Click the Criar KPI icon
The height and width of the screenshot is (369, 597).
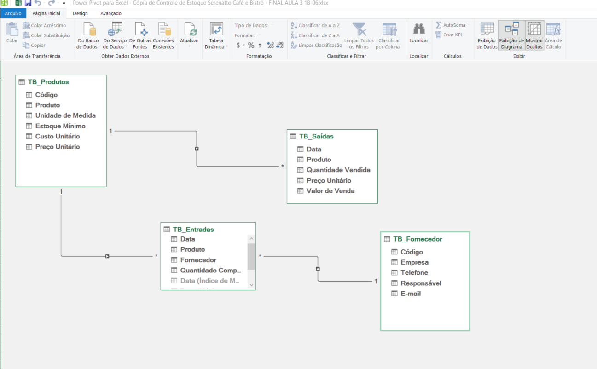(449, 35)
